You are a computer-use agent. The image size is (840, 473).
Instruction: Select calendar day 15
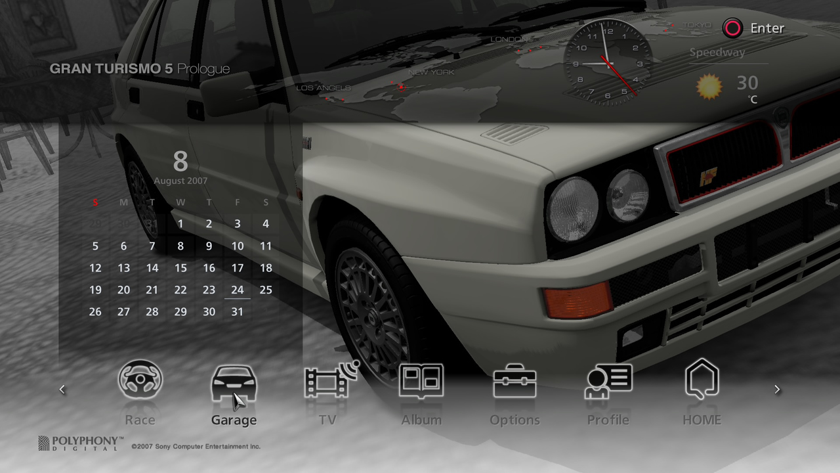point(180,268)
